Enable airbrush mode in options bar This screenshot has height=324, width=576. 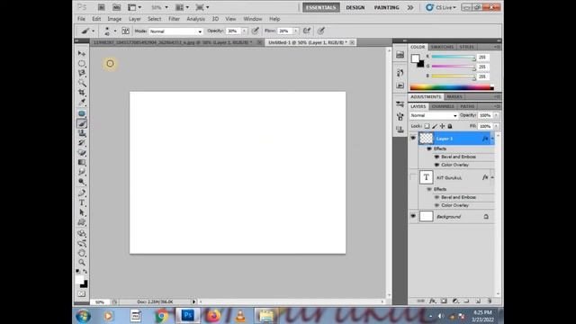pyautogui.click(x=306, y=31)
